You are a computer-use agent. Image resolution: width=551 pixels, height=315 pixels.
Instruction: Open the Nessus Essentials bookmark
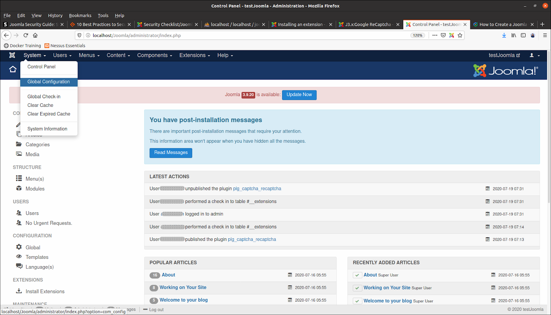[x=65, y=45]
